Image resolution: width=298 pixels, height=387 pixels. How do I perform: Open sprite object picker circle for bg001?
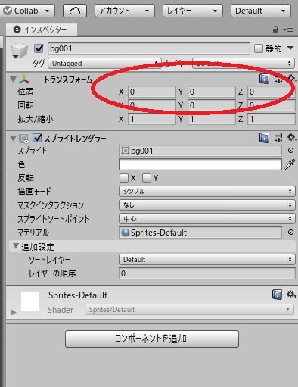tap(290, 151)
